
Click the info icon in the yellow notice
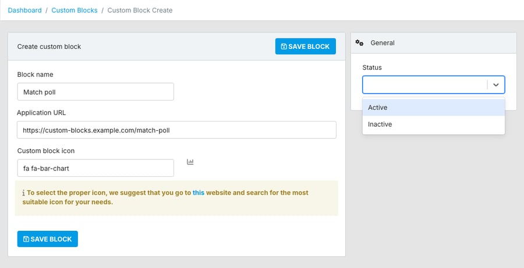click(x=23, y=193)
